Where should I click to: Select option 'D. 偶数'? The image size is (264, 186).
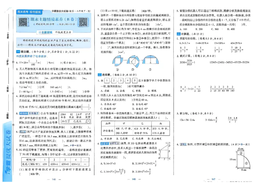(x=152, y=91)
